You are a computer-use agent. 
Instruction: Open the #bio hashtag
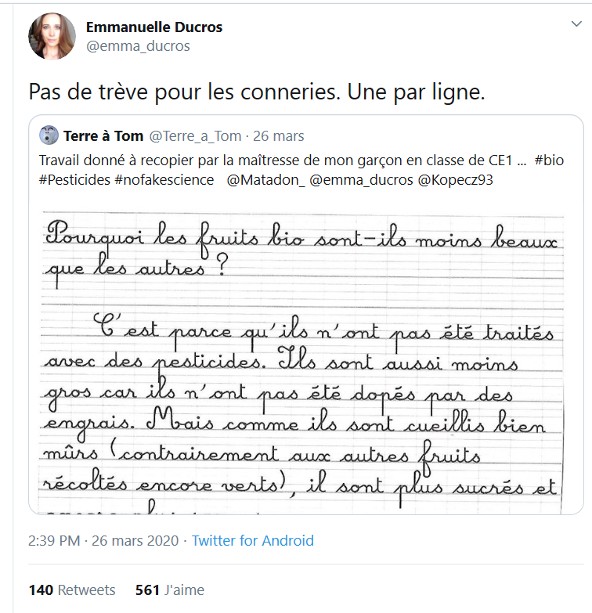click(x=548, y=160)
